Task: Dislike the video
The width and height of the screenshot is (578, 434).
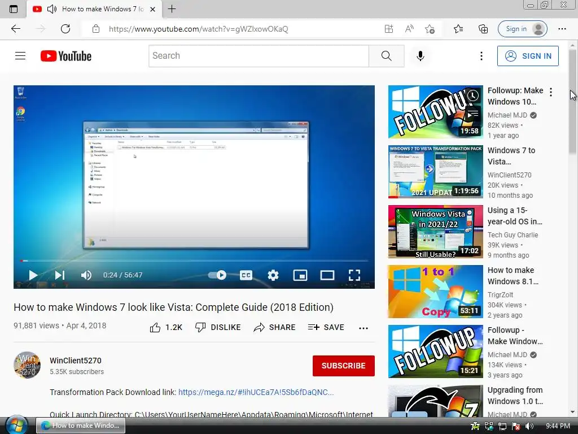Action: [218, 327]
